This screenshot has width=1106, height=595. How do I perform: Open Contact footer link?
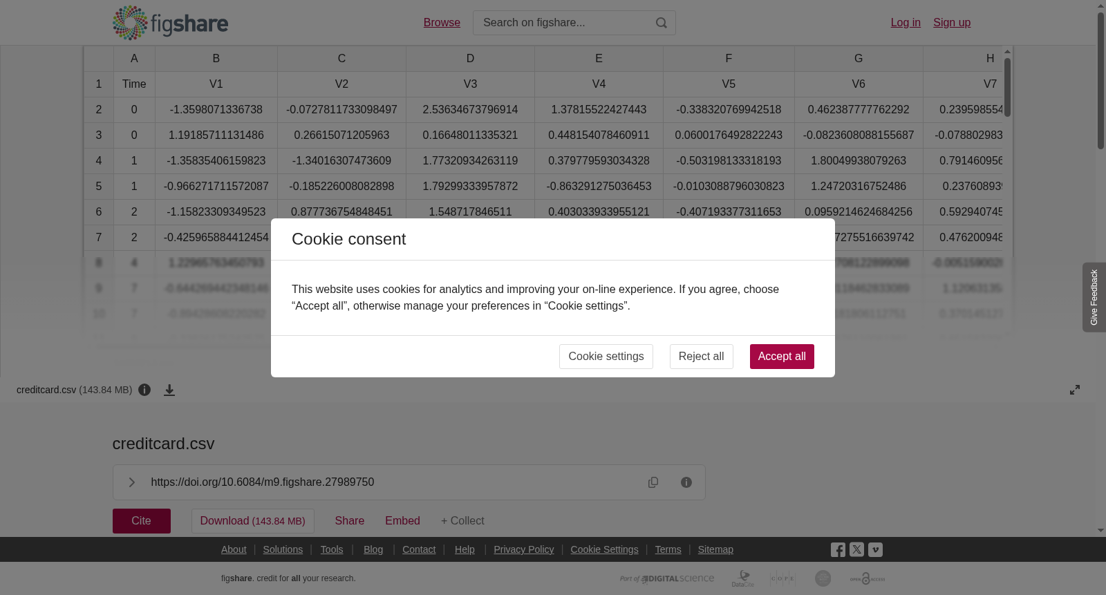click(x=419, y=549)
